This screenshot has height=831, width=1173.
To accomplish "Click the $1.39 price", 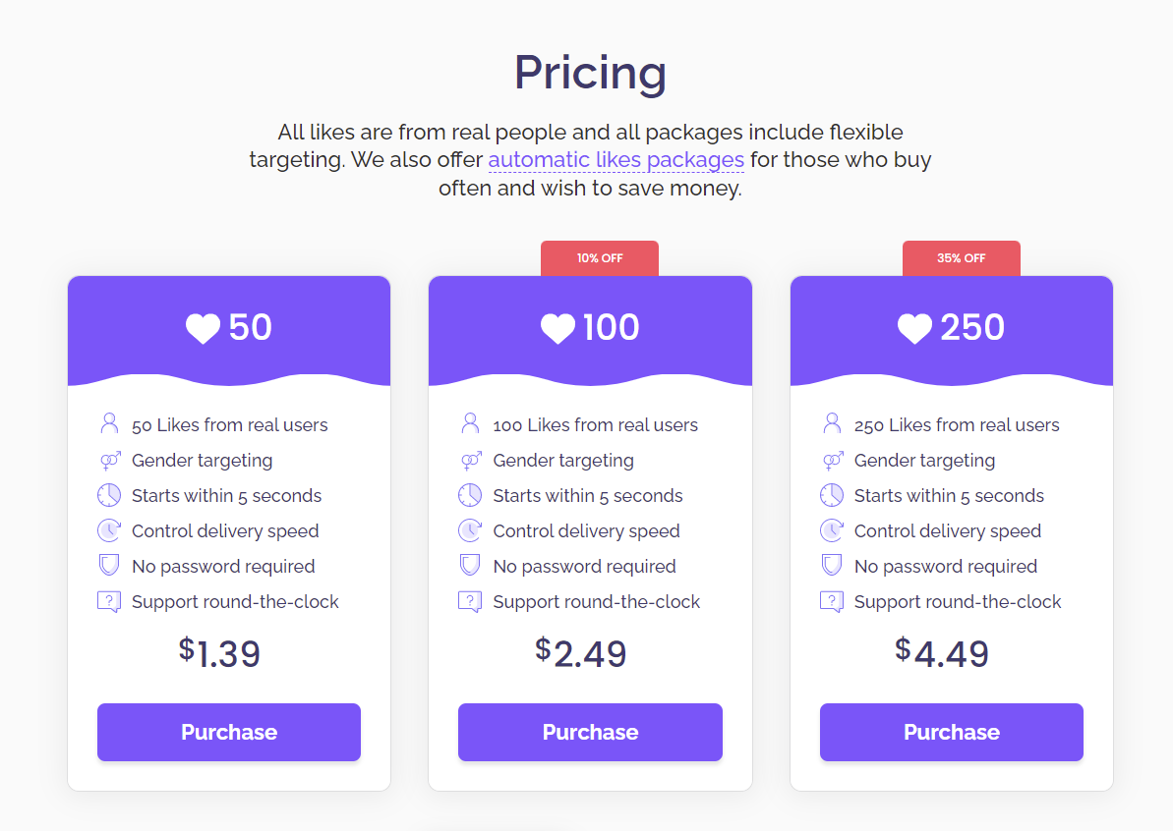I will [220, 653].
